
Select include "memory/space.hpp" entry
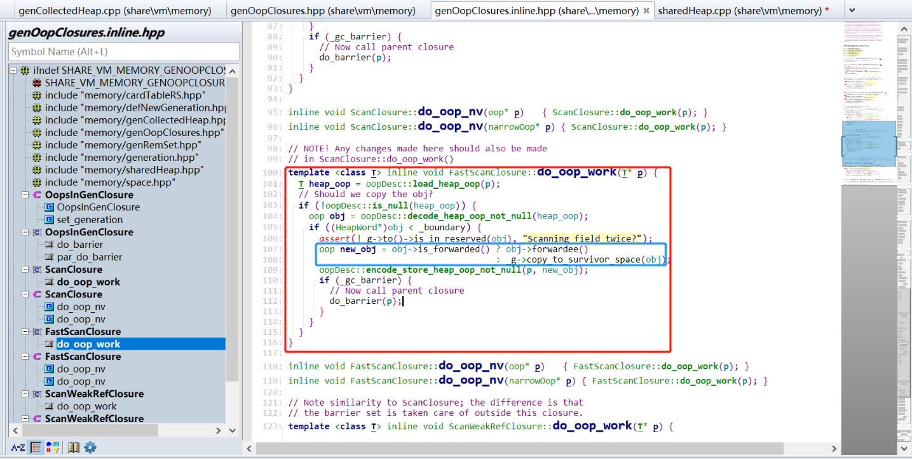click(x=110, y=182)
